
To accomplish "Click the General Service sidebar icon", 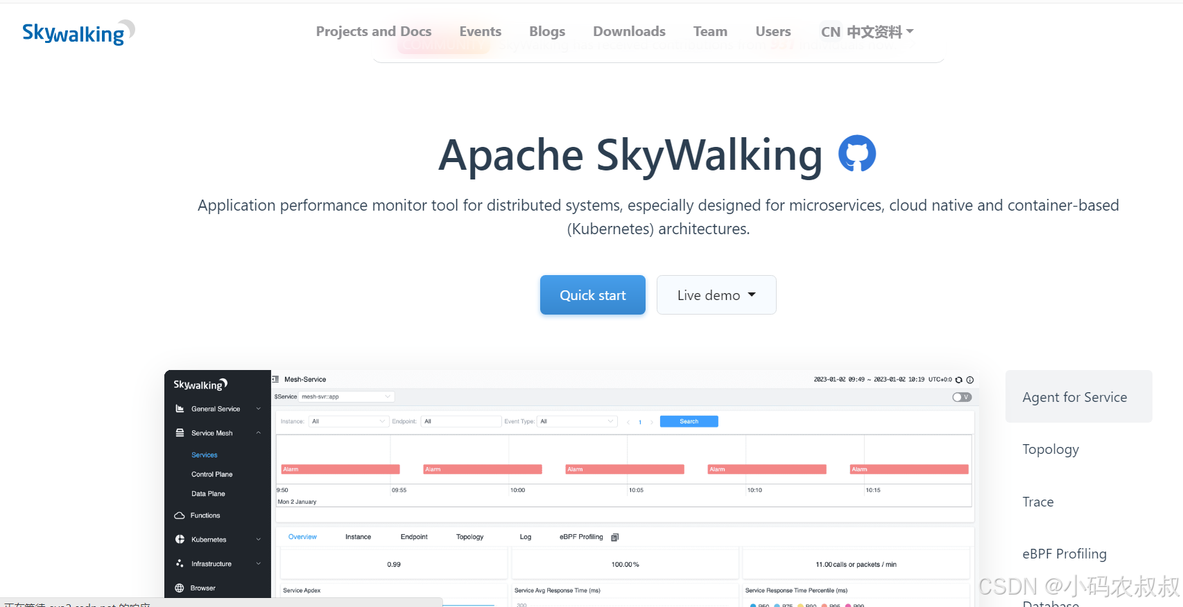I will tap(180, 409).
